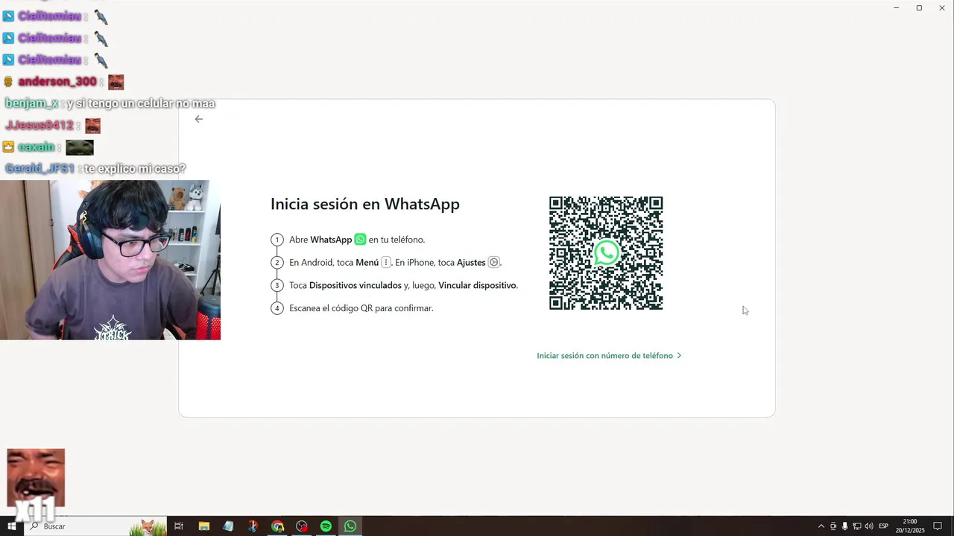Open the notification center icon
Viewport: 954px width, 536px height.
pos(938,526)
